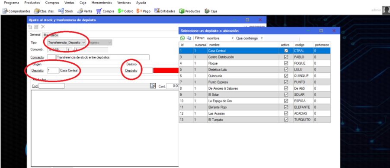Image resolution: width=390 pixels, height=168 pixels.
Task: Open Comprobantes from the main toolbar
Action: pyautogui.click(x=16, y=11)
